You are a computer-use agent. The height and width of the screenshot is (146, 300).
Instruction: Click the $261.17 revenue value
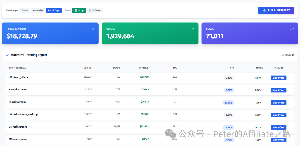[x=145, y=139]
